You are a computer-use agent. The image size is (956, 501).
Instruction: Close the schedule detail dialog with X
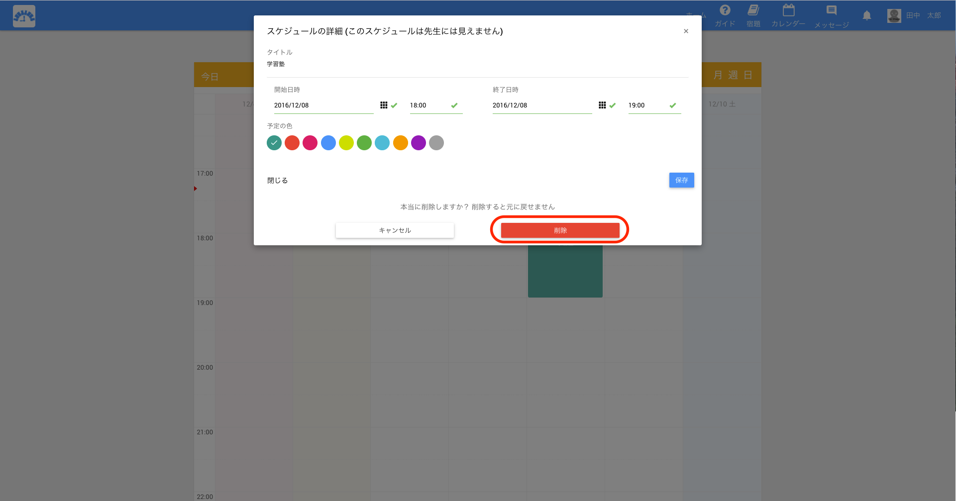click(686, 31)
